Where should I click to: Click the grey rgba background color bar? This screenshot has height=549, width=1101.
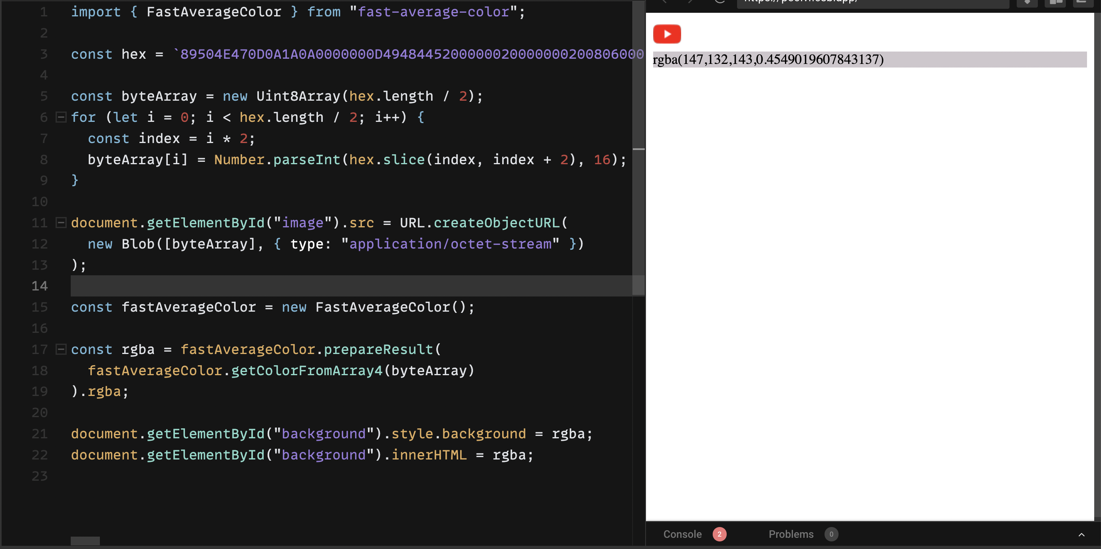[x=983, y=60]
